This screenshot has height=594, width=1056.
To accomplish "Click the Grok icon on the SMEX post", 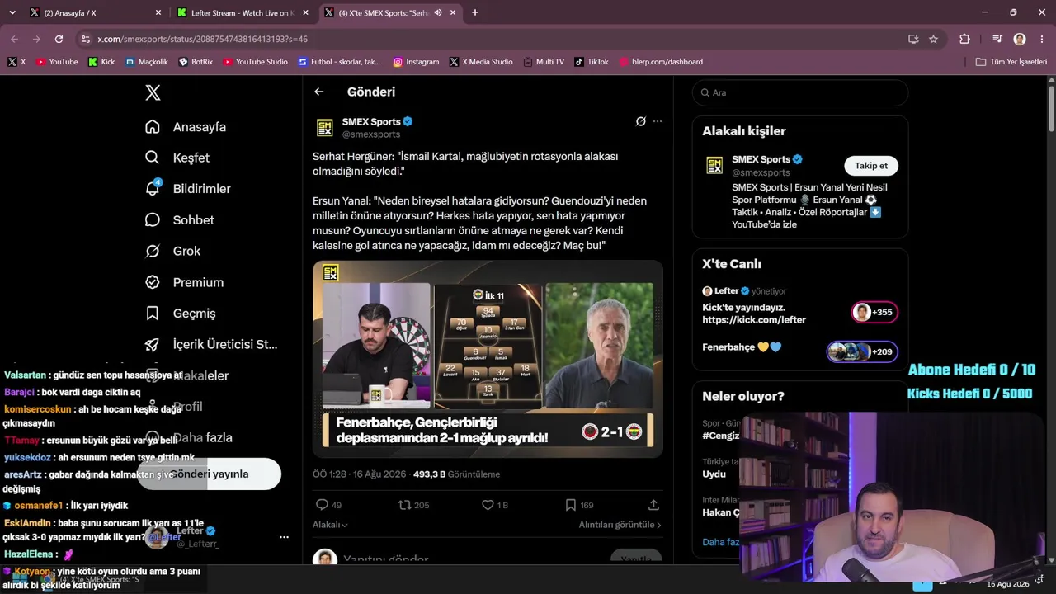I will [640, 121].
